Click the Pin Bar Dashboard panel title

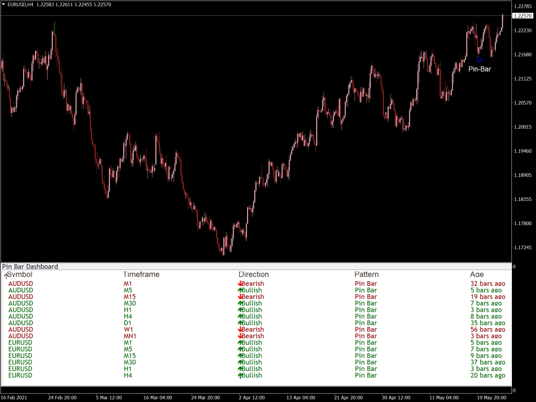[x=29, y=266]
